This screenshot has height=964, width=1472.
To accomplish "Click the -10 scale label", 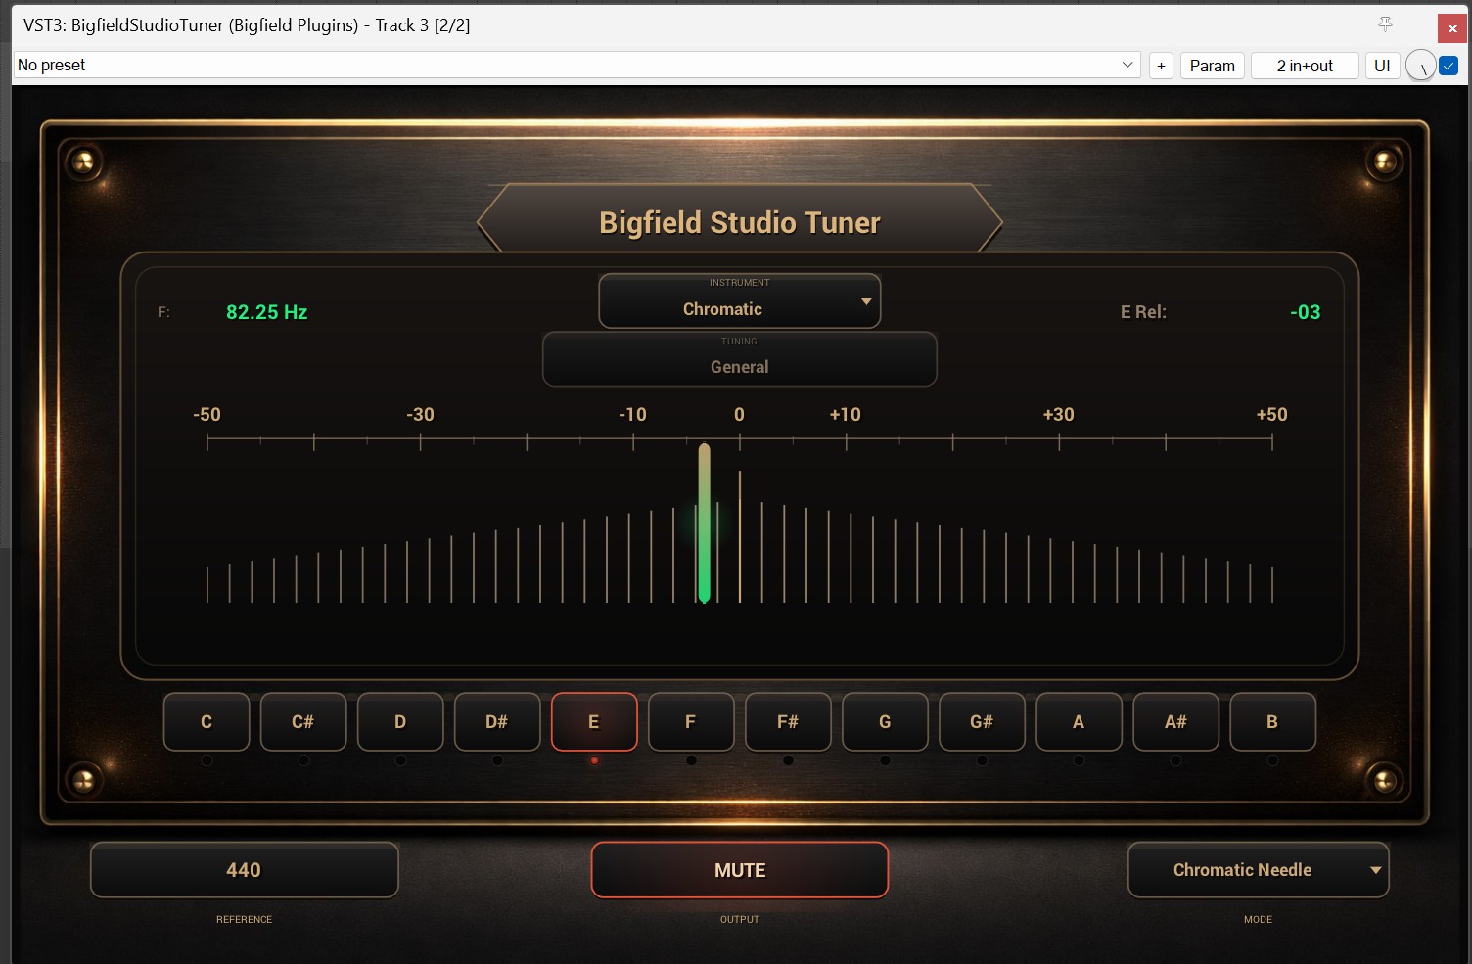I will [632, 414].
